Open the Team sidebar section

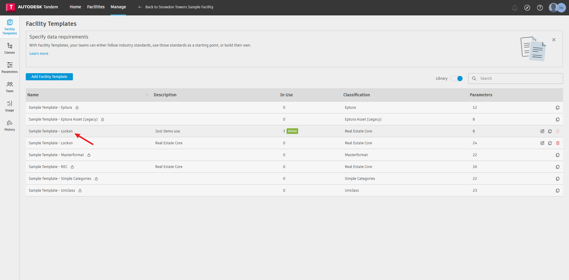[10, 87]
